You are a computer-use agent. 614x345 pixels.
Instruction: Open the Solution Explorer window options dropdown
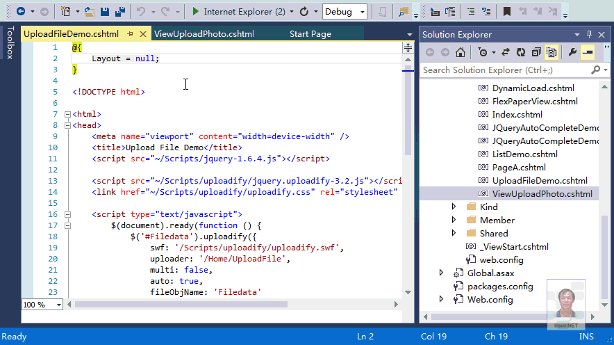[576, 35]
